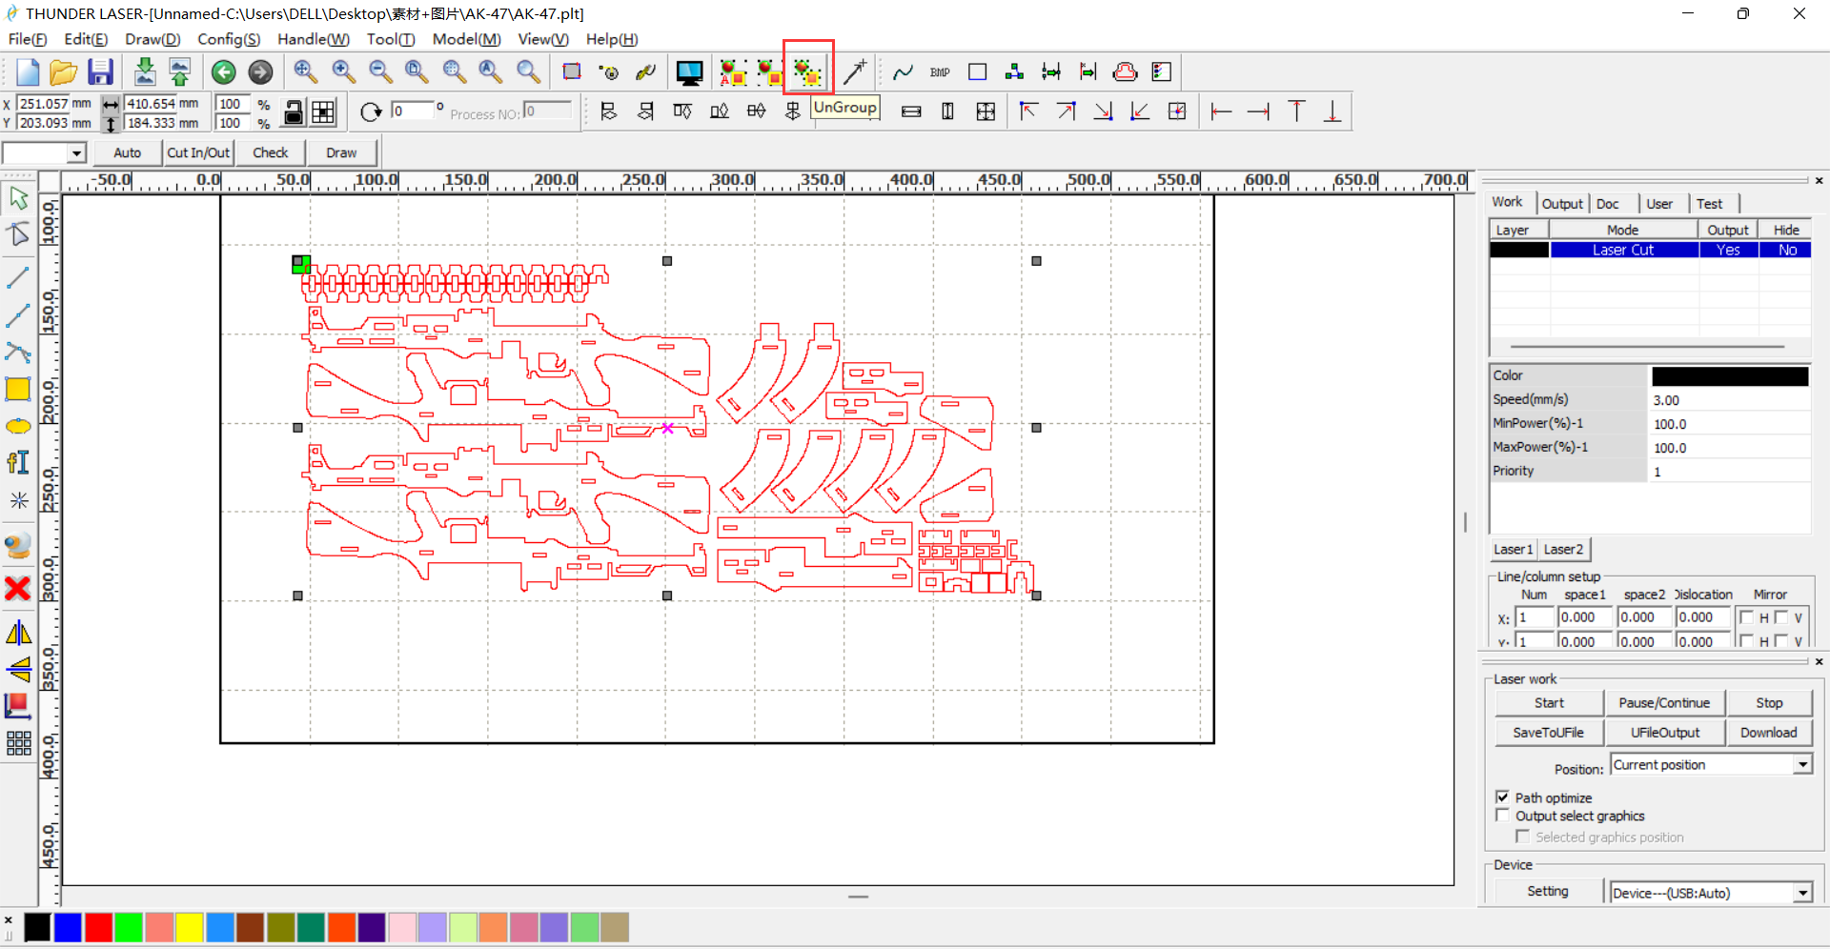Image resolution: width=1830 pixels, height=949 pixels.
Task: Click the Export icon with up arrow
Action: click(x=179, y=72)
